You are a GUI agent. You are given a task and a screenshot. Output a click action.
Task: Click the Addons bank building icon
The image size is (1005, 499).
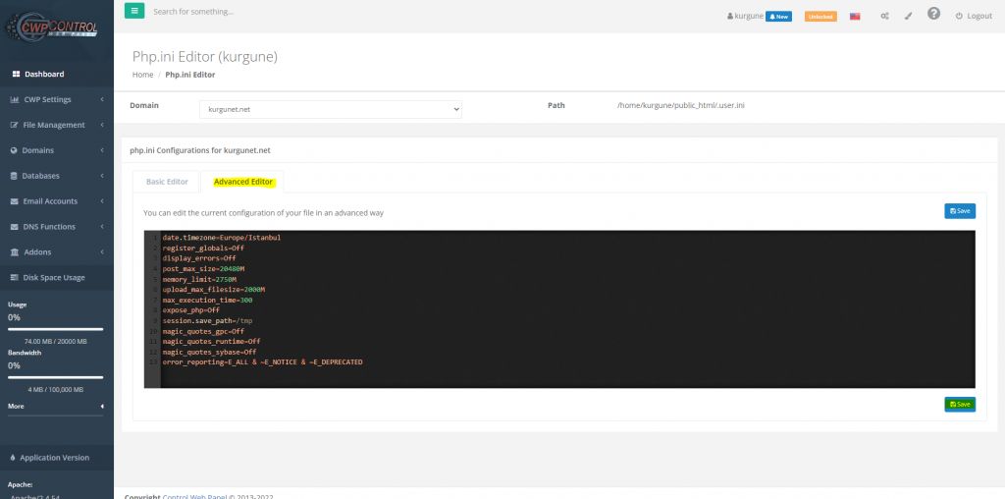click(x=15, y=252)
